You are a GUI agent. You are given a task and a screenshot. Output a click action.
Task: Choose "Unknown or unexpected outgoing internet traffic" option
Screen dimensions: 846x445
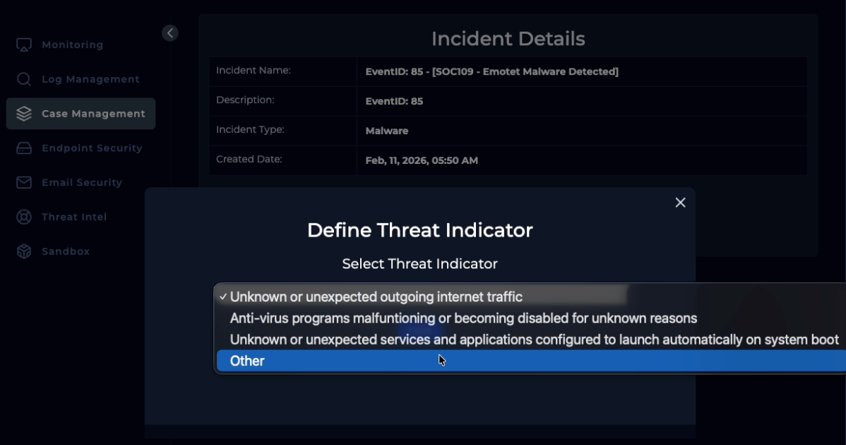pos(376,297)
